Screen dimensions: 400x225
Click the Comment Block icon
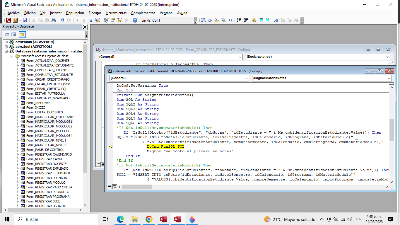click(261, 20)
